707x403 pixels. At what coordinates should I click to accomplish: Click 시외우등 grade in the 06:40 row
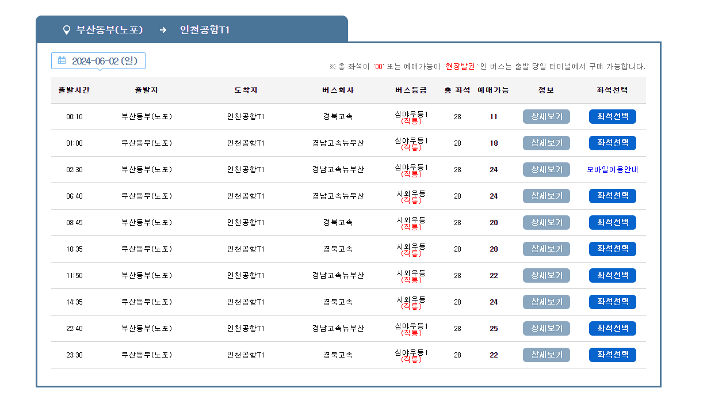coord(411,194)
